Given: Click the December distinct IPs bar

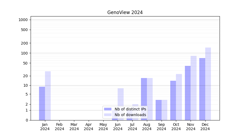Looking at the screenshot, I should [x=202, y=89].
